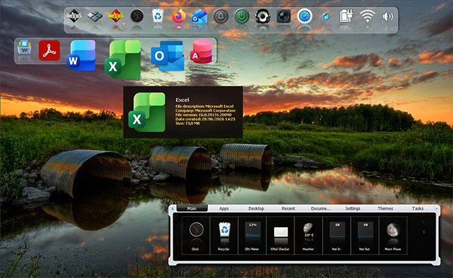Select the Main shelf tab
The height and width of the screenshot is (278, 453).
click(x=192, y=208)
